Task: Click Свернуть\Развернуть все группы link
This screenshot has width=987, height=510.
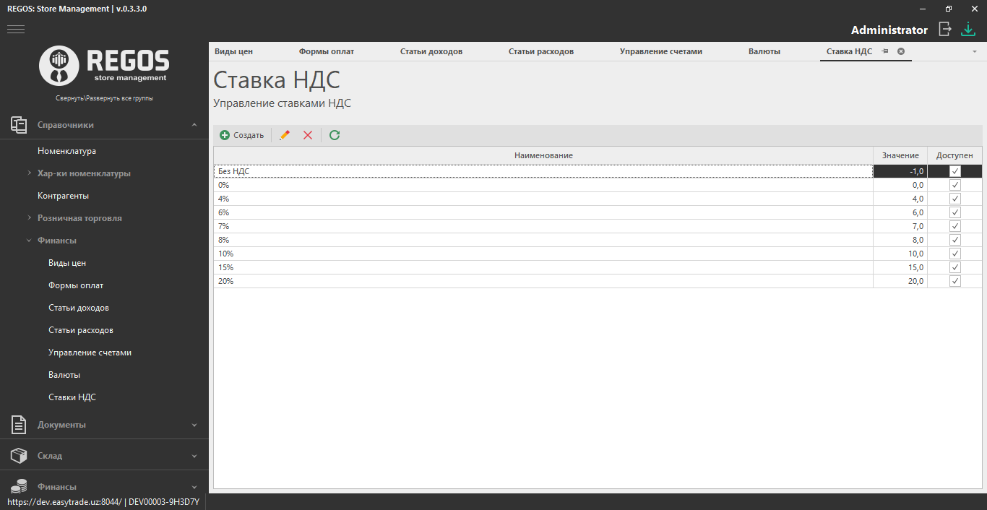Action: 104,98
